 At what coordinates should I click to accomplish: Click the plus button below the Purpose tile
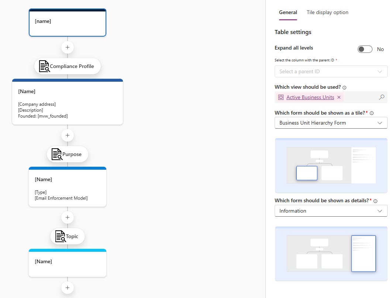[68, 217]
